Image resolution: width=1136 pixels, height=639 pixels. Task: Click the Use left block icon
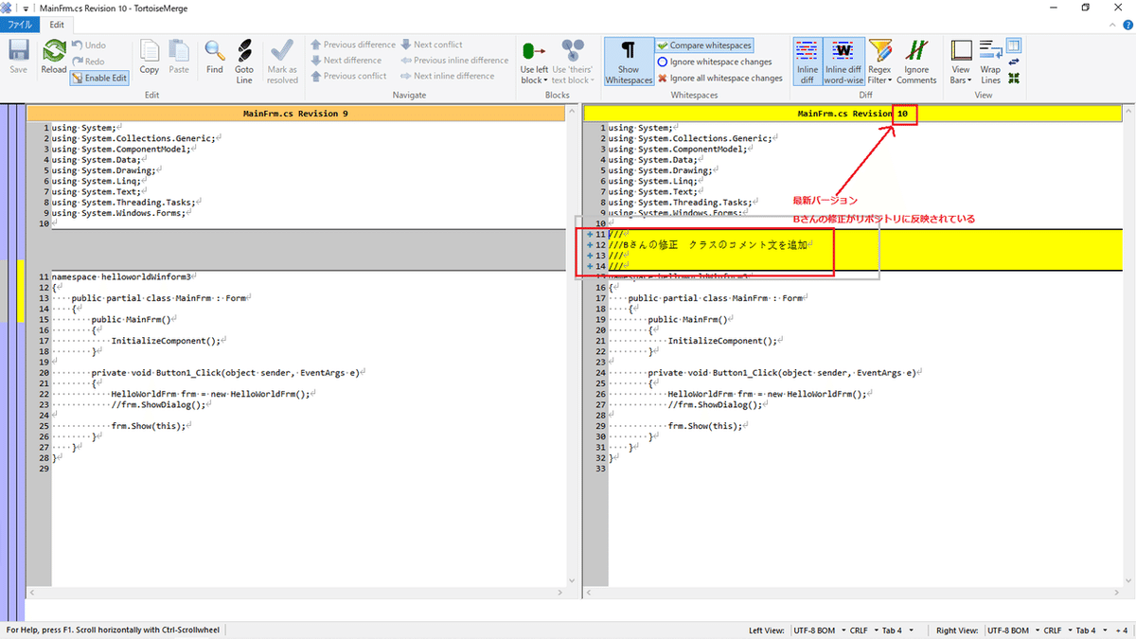click(x=534, y=50)
